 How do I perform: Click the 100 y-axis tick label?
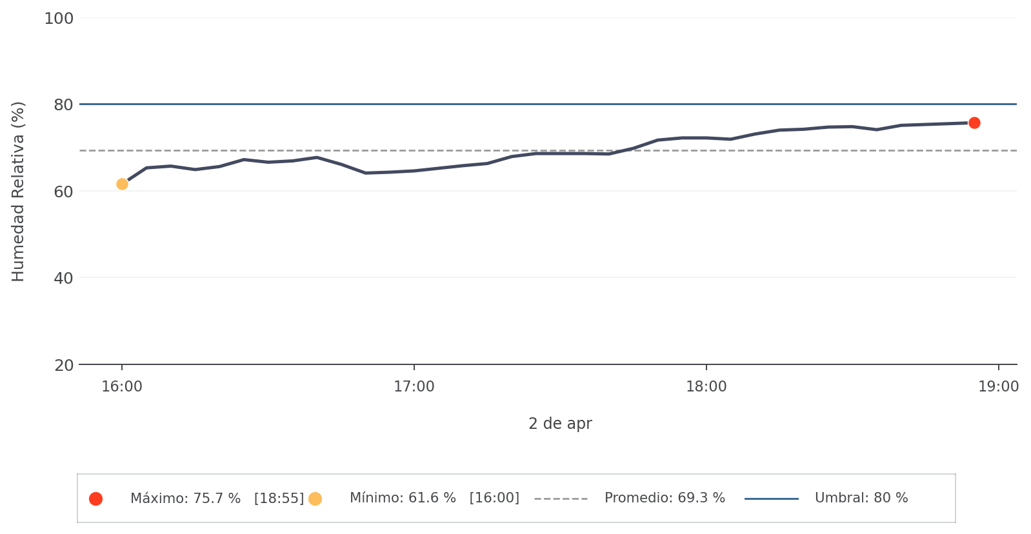[59, 19]
